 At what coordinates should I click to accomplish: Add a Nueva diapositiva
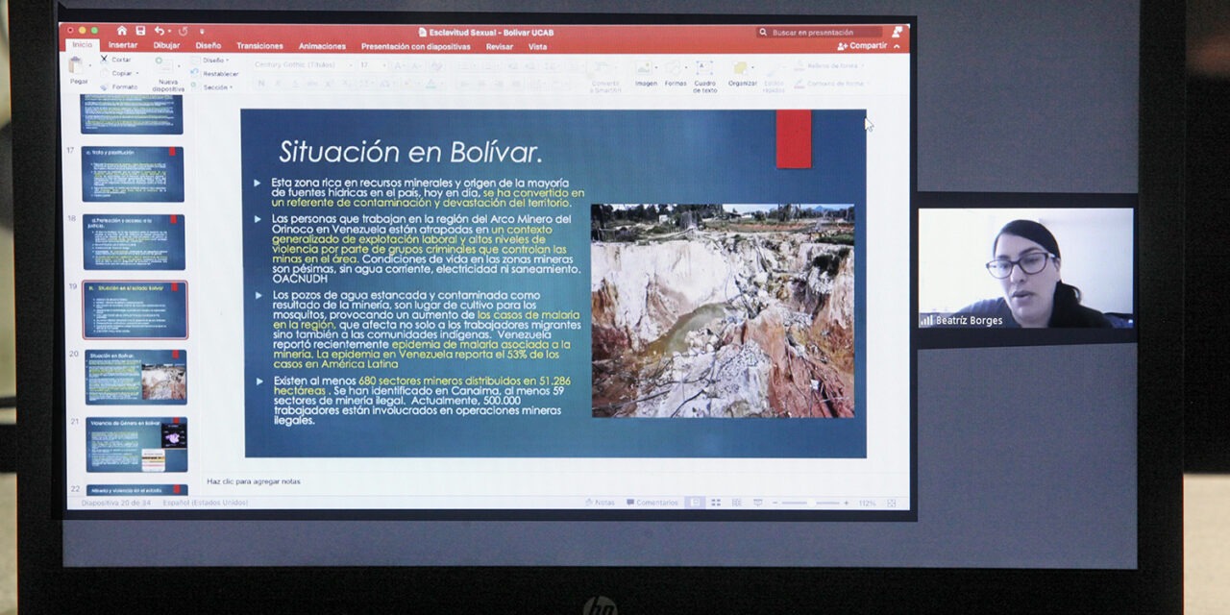point(167,74)
